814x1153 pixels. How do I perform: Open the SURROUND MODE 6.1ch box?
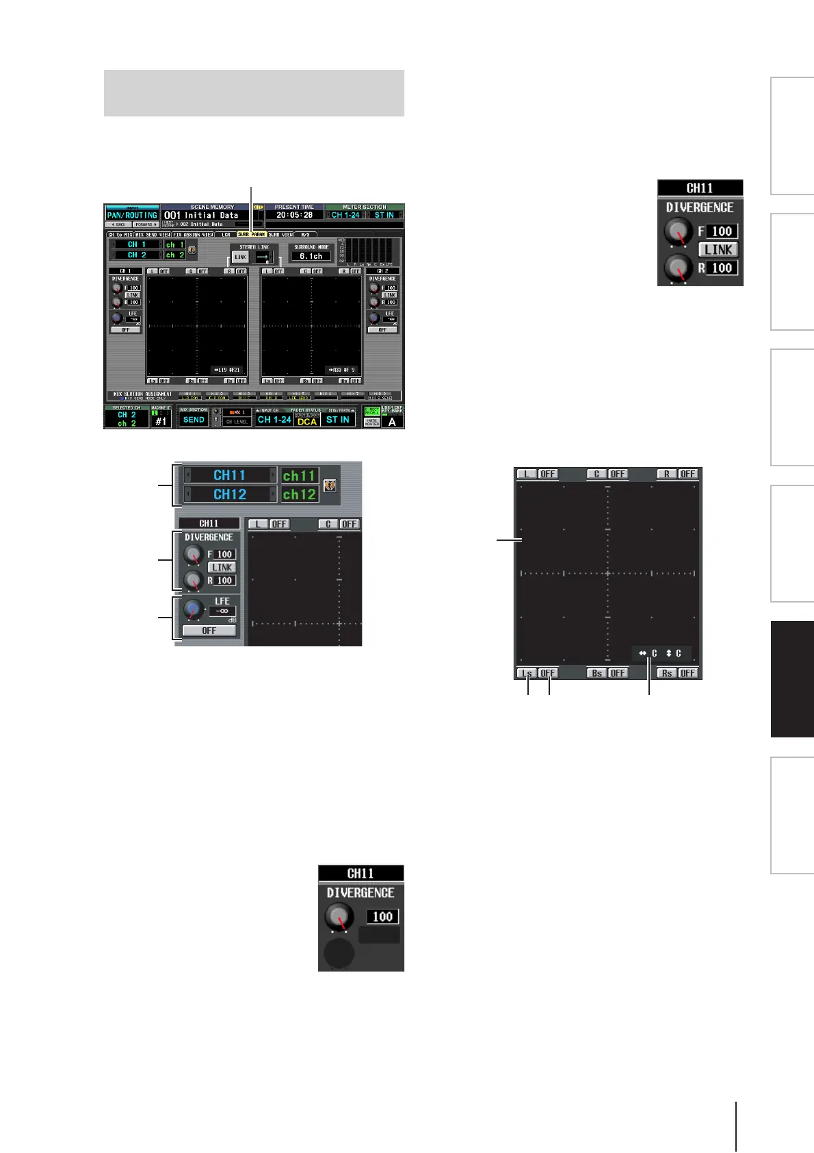tap(311, 256)
